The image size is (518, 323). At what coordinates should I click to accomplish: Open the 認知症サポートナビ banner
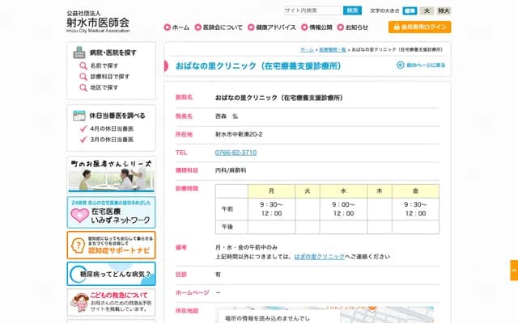tap(111, 245)
